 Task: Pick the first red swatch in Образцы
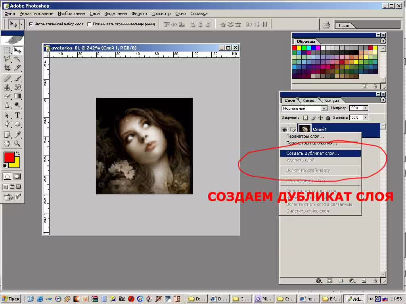(x=295, y=48)
